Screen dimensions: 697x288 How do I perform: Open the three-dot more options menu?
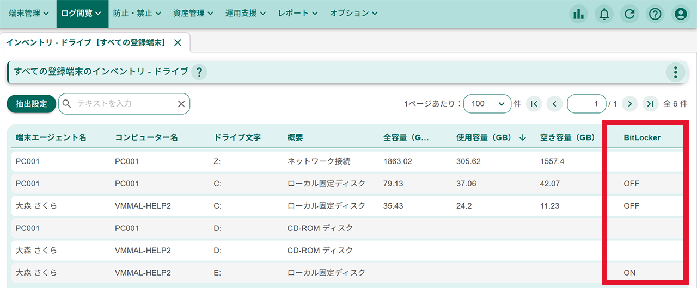675,72
